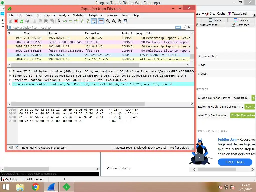The width and height of the screenshot is (256, 192).
Task: Click the find packet magnifier icon
Action: coord(59,21)
